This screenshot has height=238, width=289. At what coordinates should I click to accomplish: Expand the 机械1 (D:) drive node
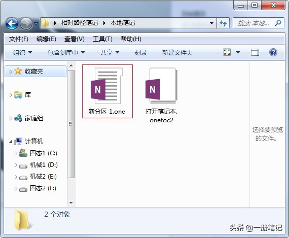pyautogui.click(x=16, y=165)
